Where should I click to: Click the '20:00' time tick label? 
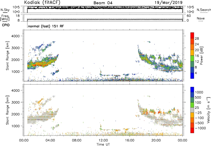[x=156, y=140]
